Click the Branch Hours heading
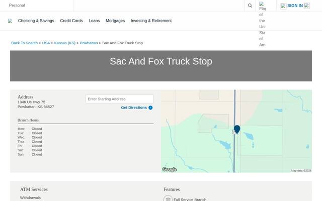322x201 pixels. pos(28,120)
